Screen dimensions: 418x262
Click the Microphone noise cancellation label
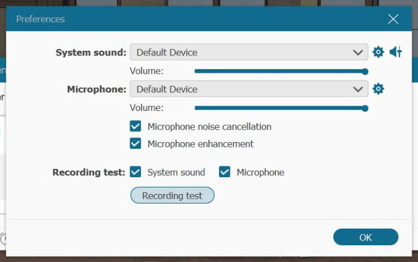(x=209, y=127)
